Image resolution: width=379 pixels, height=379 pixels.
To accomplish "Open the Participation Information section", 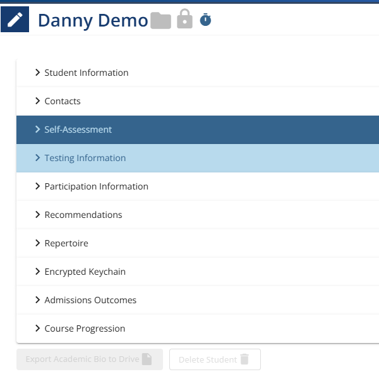I will (198, 186).
